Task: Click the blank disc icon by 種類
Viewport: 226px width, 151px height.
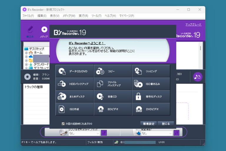Action: coord(27,77)
